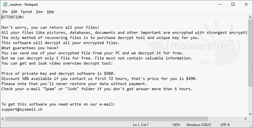
Task: Click the Notepad app icon in title bar
Action: pyautogui.click(x=5, y=4)
